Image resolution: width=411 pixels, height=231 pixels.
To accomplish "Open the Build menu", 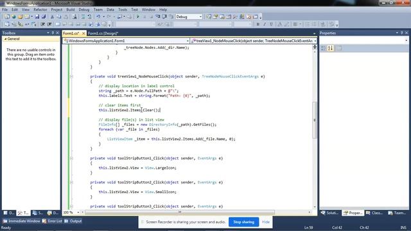I will pos(70,10).
